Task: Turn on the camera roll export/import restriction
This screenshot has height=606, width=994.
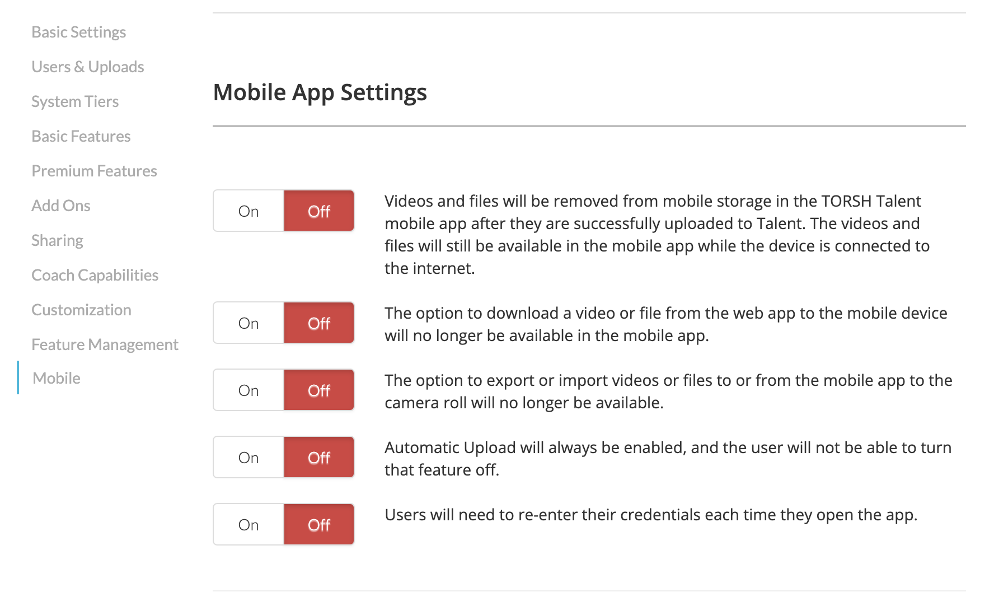Action: point(248,390)
